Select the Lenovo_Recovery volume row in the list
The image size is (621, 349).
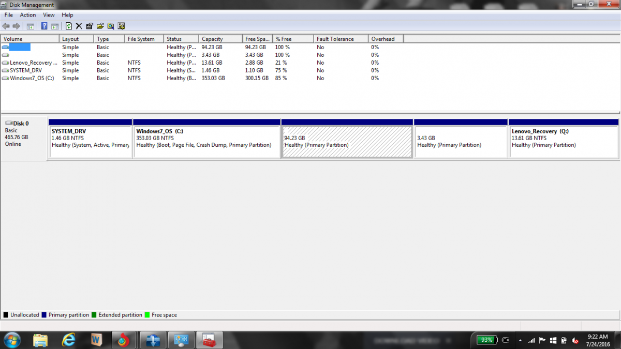pyautogui.click(x=202, y=63)
